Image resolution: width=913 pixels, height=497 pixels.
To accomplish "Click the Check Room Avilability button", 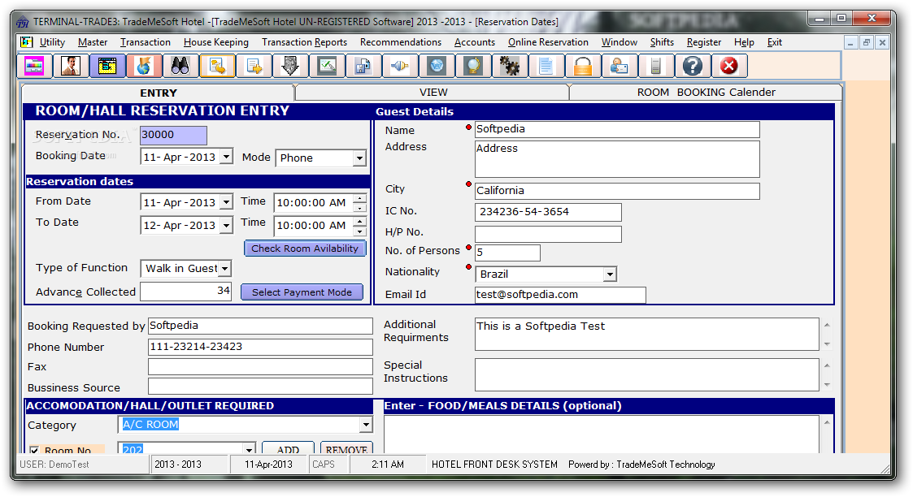I will [305, 248].
